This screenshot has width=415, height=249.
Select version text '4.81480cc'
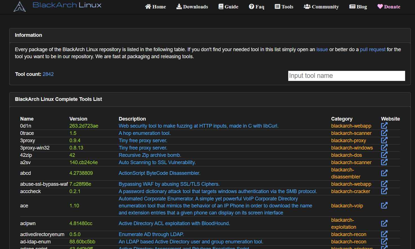(x=81, y=223)
